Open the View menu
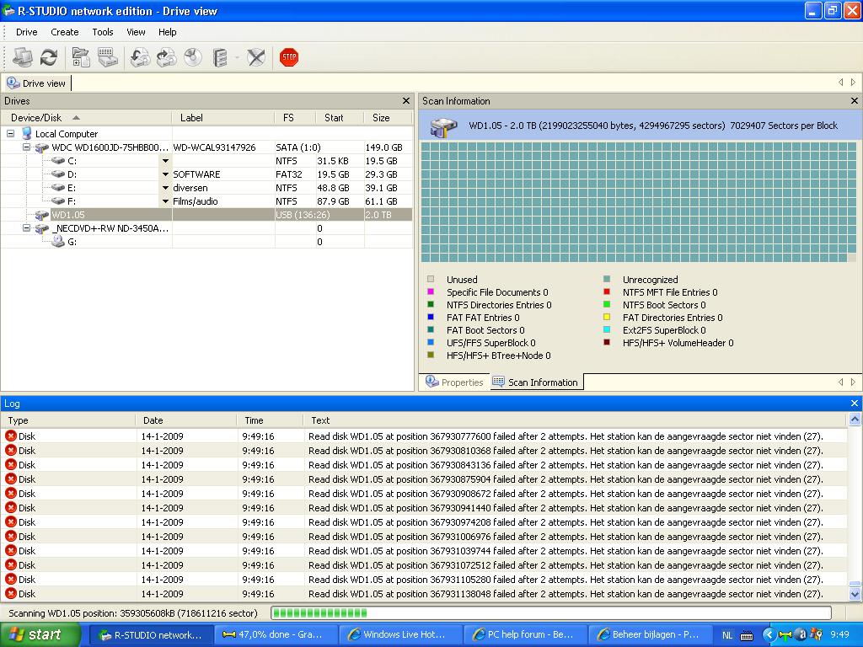 pyautogui.click(x=136, y=32)
